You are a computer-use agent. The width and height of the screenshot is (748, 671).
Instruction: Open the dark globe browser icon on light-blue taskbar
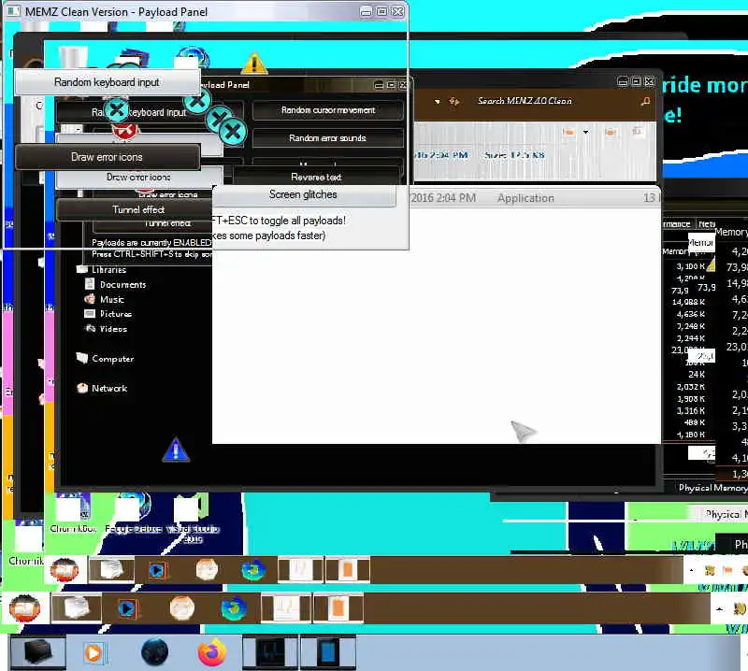coord(154,652)
